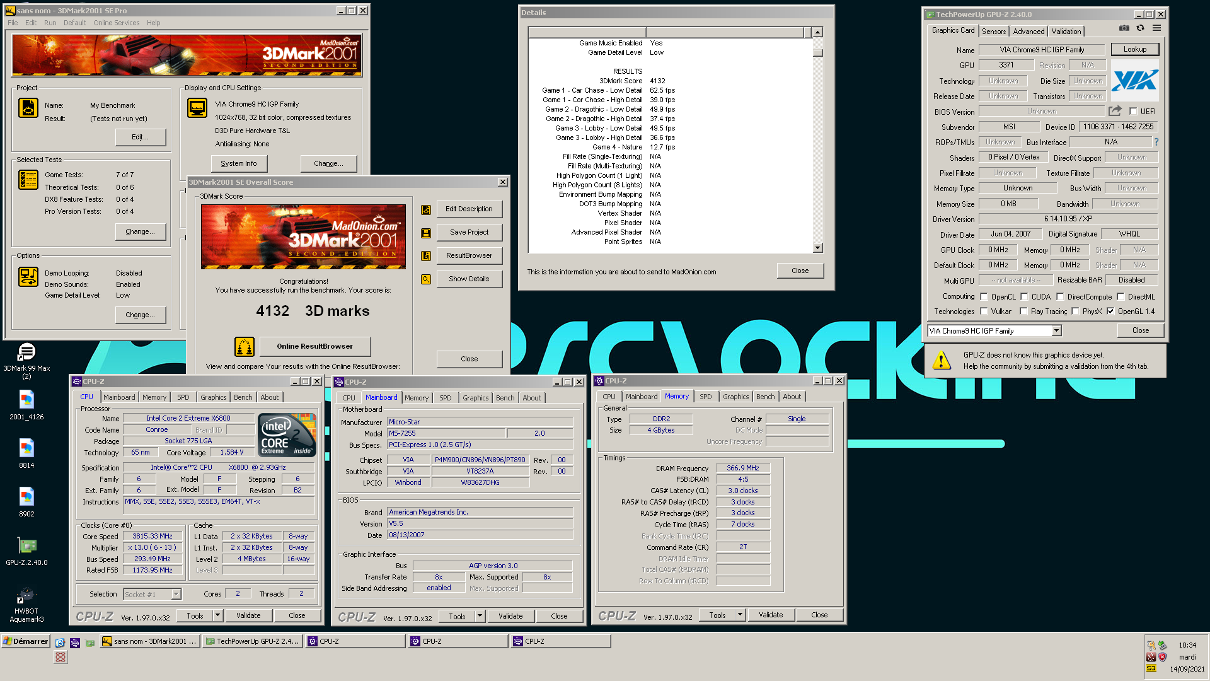1210x681 pixels.
Task: Click the Intel Core 2 Extreme logo in CPU-Z
Action: [287, 435]
